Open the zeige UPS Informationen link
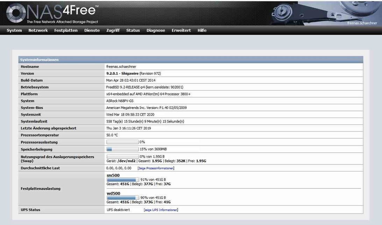This screenshot has width=382, height=225. (161, 210)
